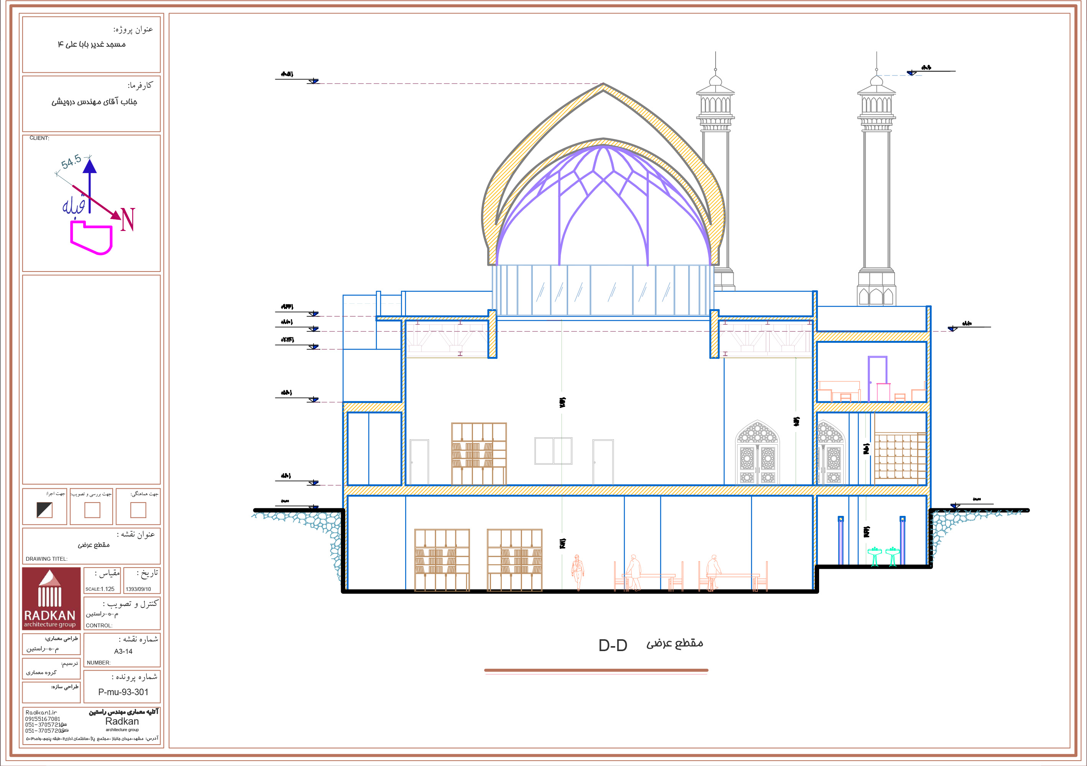Select the purple door frame in upper room
Image resolution: width=1087 pixels, height=766 pixels.
click(877, 379)
